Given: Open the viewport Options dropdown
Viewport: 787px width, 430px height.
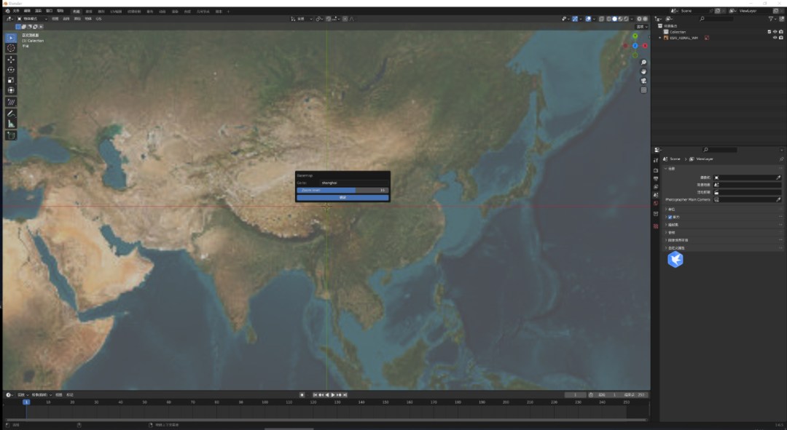Looking at the screenshot, I should 641,27.
